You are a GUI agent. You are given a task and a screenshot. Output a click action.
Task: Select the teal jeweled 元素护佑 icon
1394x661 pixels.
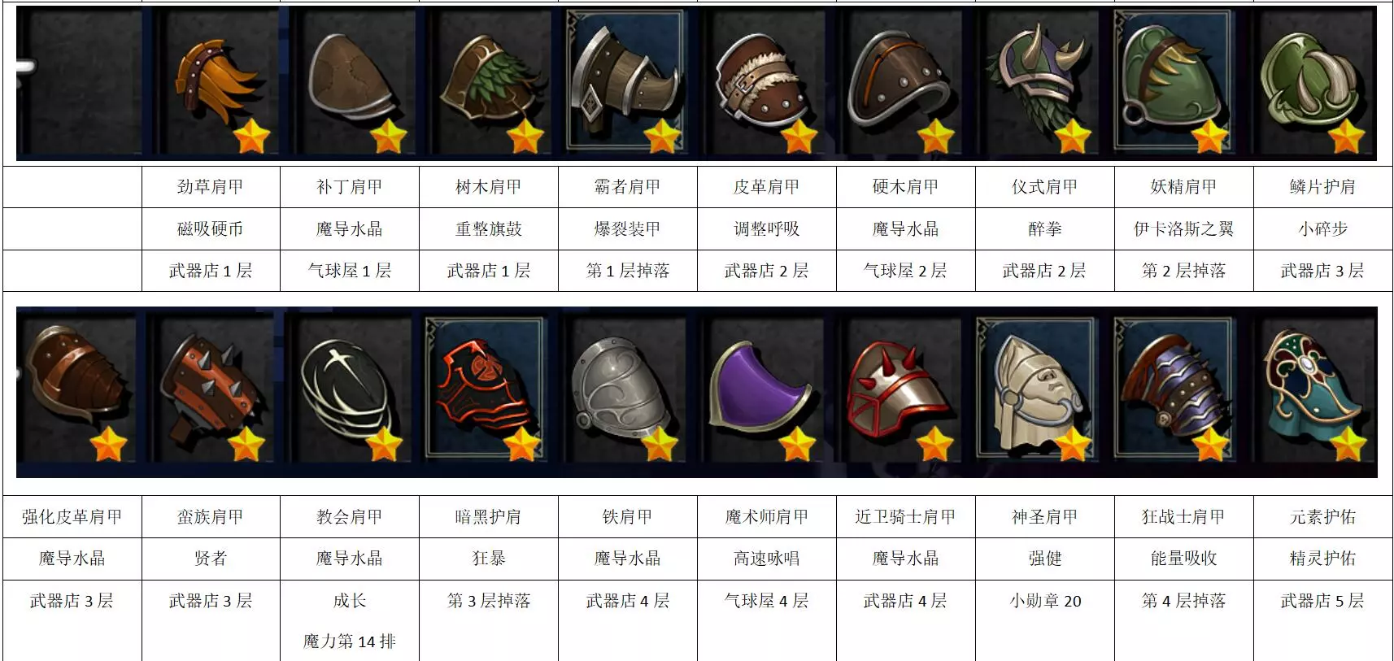pyautogui.click(x=1313, y=394)
